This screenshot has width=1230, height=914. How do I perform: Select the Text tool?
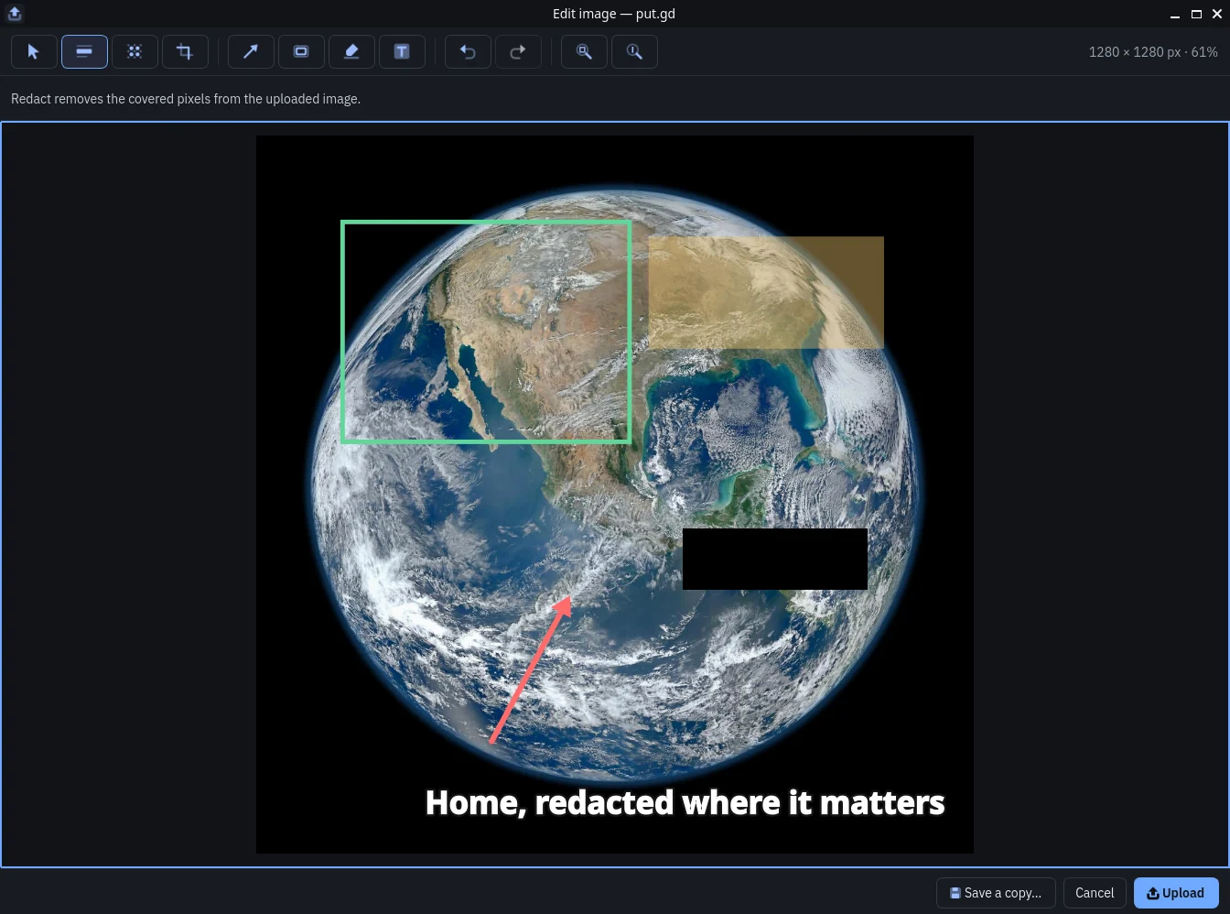coord(402,52)
